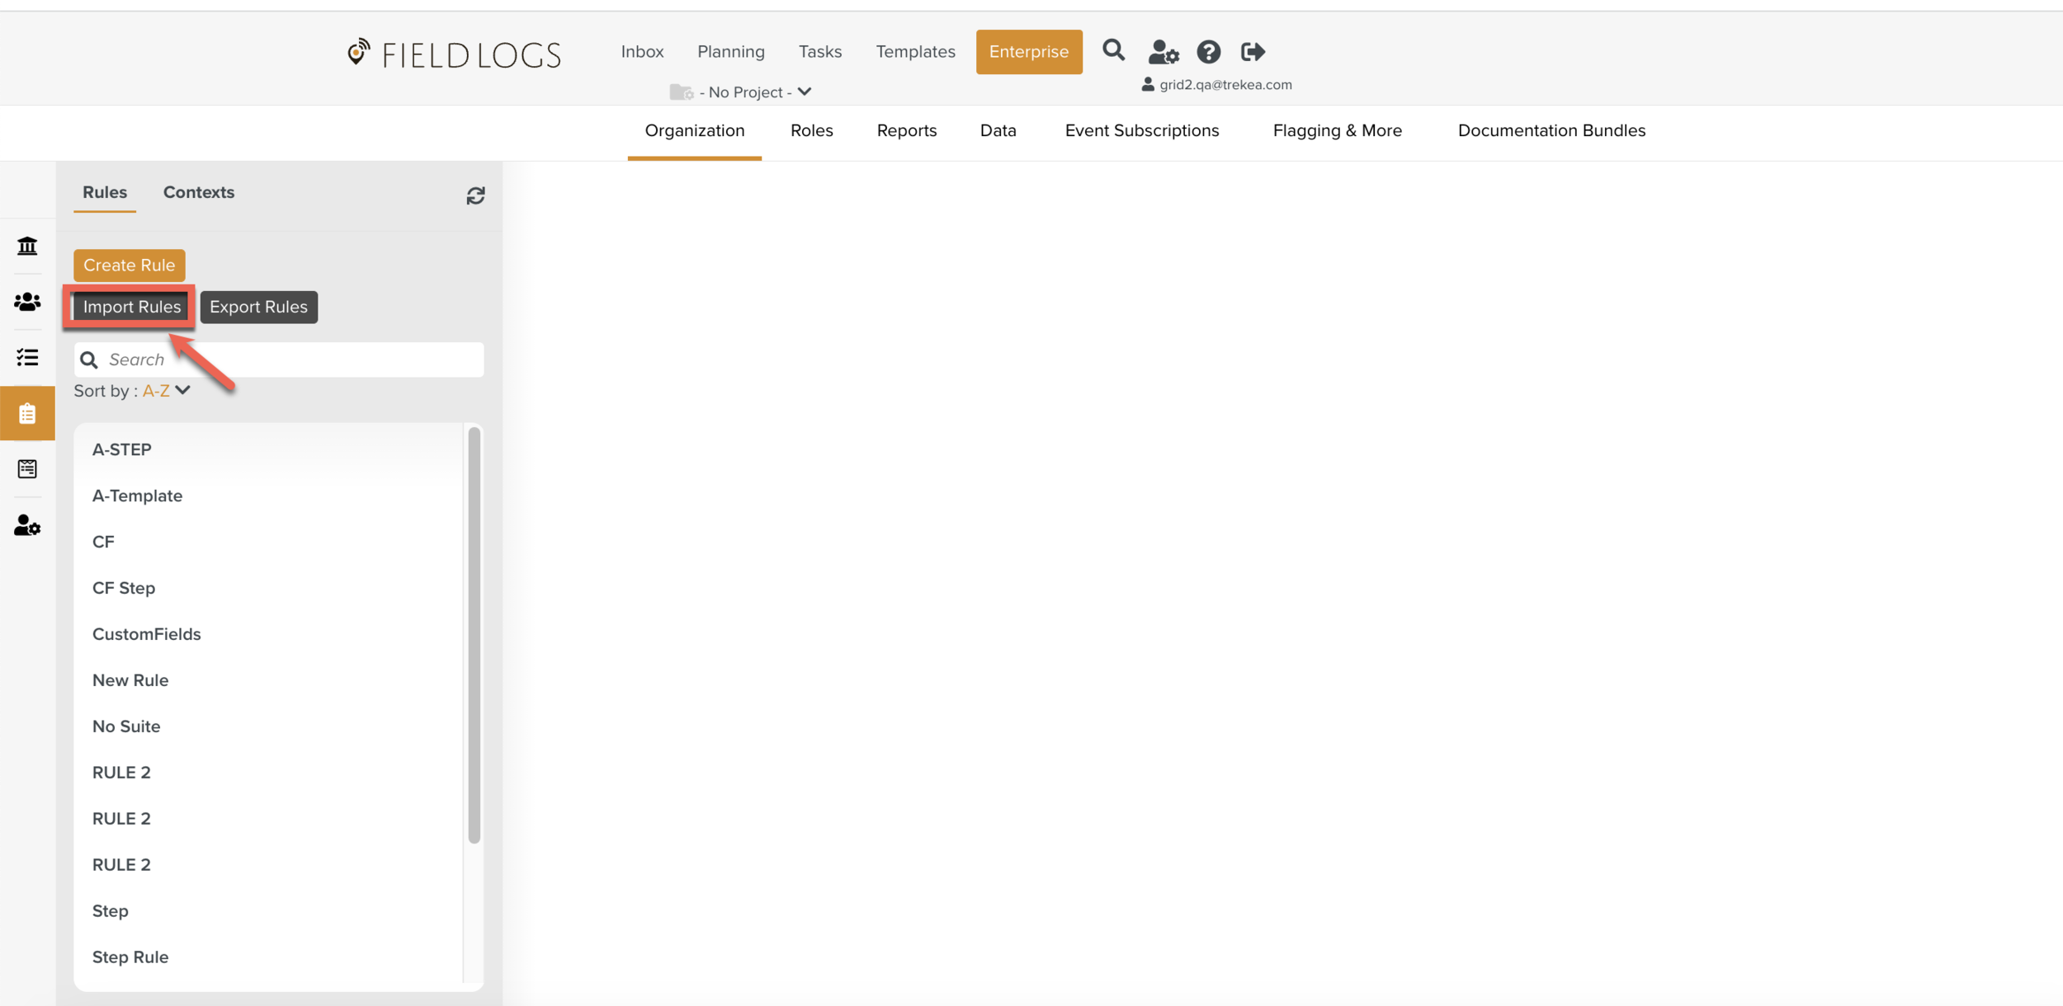2063x1006 pixels.
Task: Open the organization building sidebar icon
Action: coord(27,246)
